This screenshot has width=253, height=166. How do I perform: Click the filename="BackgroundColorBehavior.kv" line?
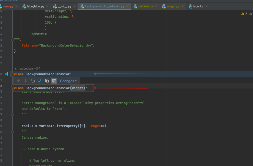58,45
